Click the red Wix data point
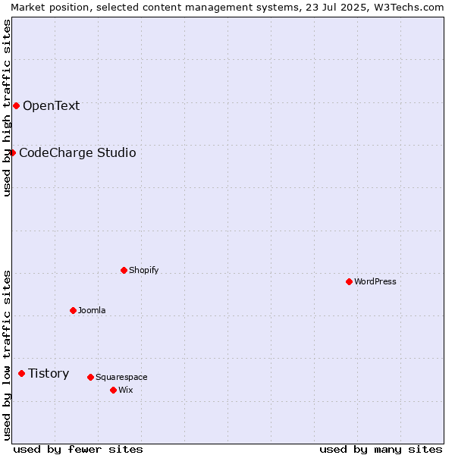Screen dimensions: 455x455 [114, 391]
